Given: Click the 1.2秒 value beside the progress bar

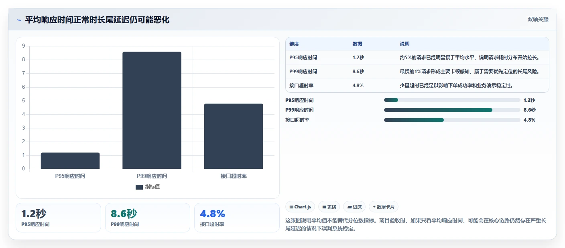Looking at the screenshot, I should coord(529,100).
